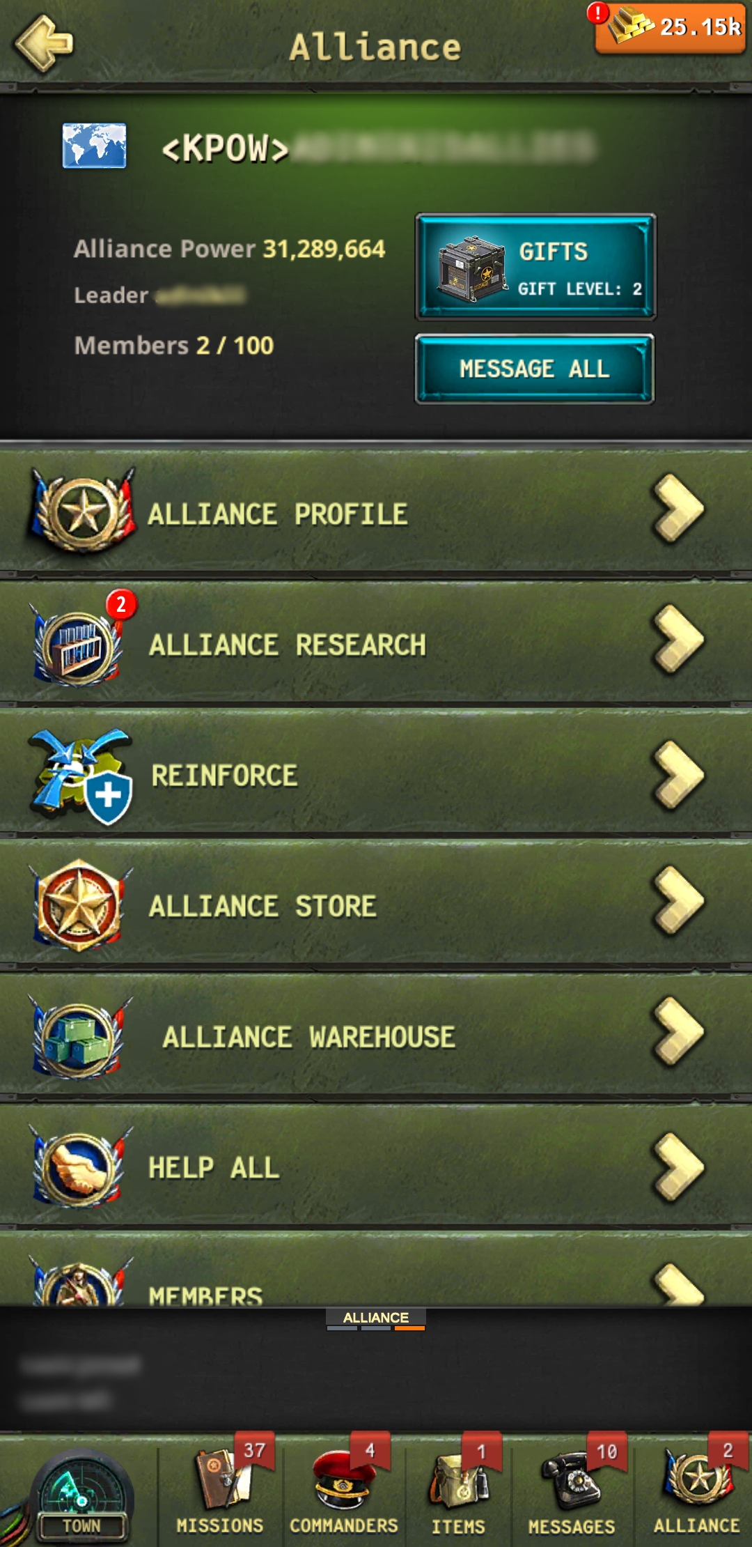Viewport: 752px width, 1547px height.
Task: Expand Alliance Warehouse chevron arrow
Action: (678, 1032)
